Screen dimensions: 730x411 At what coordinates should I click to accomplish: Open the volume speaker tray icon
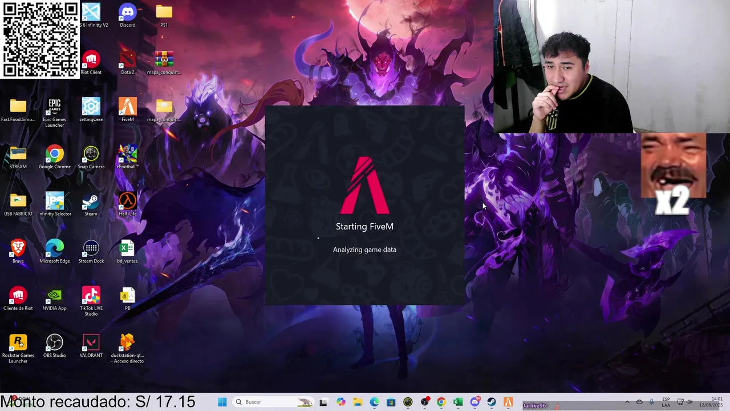(689, 402)
